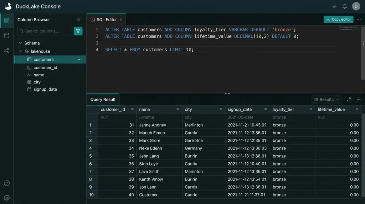This screenshot has height=204, width=365.
Task: Click the city column type icon
Action: pyautogui.click(x=29, y=82)
